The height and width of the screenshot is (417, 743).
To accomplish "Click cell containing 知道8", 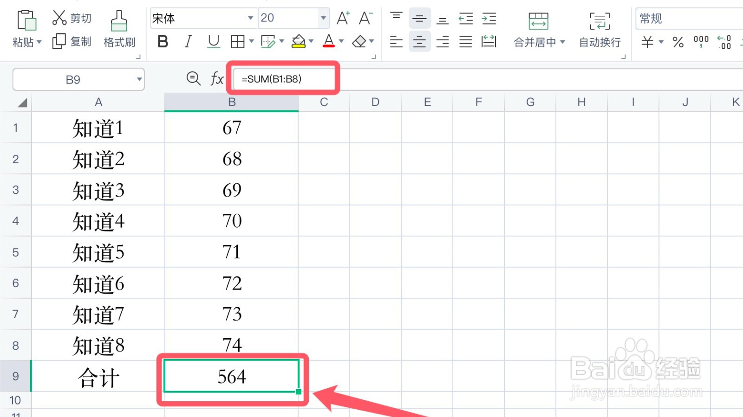I will tap(98, 345).
